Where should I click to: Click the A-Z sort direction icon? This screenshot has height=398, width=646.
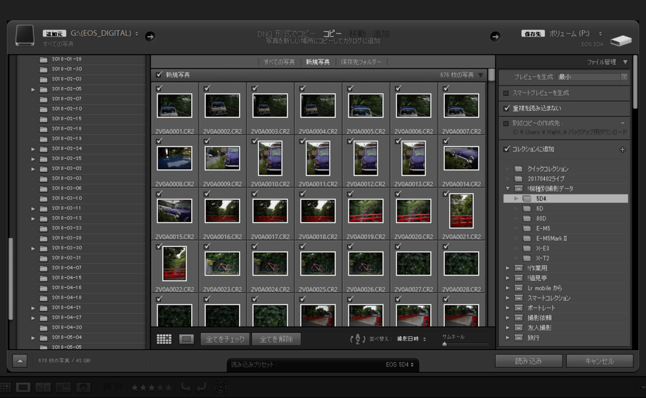point(357,339)
